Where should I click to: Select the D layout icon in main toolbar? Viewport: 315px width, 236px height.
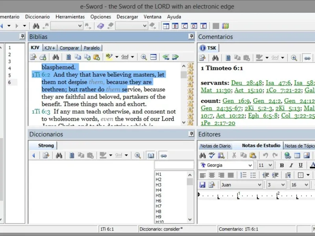tap(194, 26)
